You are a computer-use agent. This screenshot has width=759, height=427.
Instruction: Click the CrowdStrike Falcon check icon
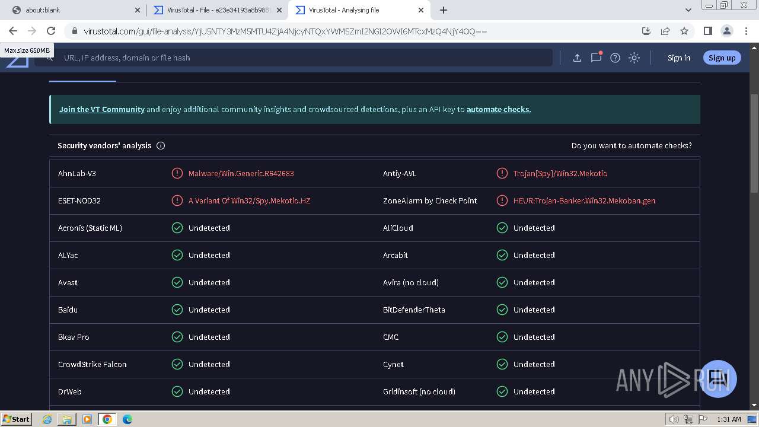coord(177,364)
